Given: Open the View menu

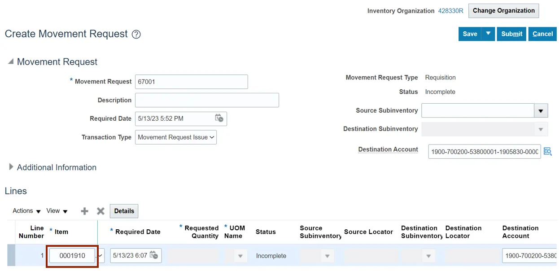Looking at the screenshot, I should click(57, 211).
